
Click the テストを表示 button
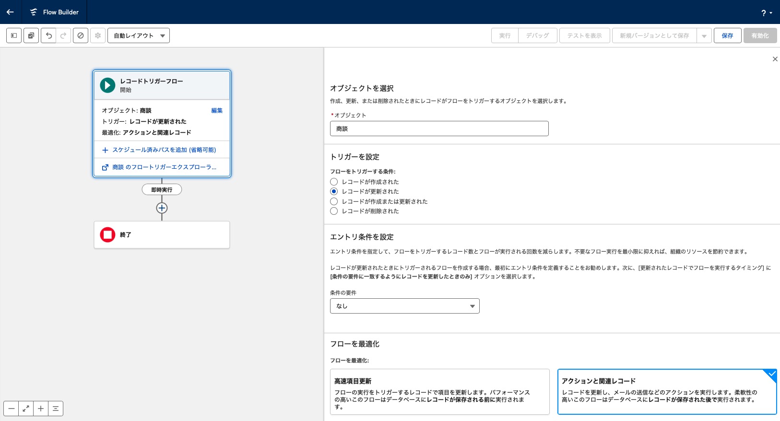(584, 35)
